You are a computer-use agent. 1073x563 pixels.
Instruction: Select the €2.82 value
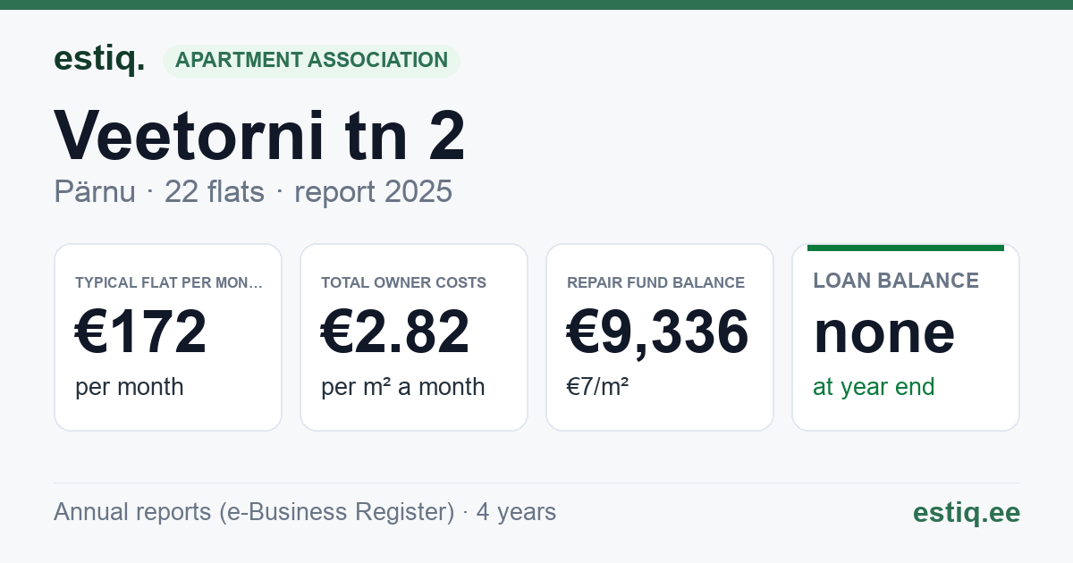tap(395, 332)
